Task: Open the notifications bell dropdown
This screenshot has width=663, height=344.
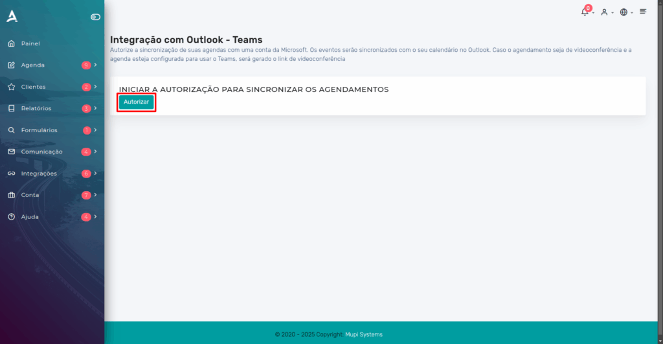Action: 587,12
